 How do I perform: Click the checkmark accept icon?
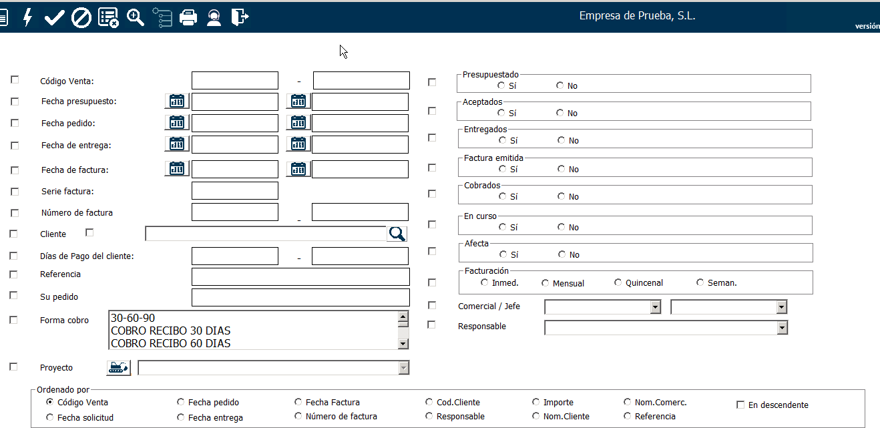click(x=53, y=17)
